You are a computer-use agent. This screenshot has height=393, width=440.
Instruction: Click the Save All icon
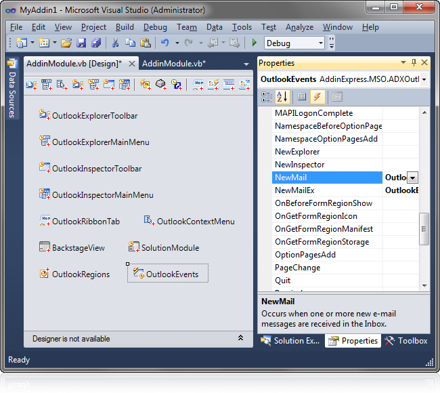click(96, 43)
